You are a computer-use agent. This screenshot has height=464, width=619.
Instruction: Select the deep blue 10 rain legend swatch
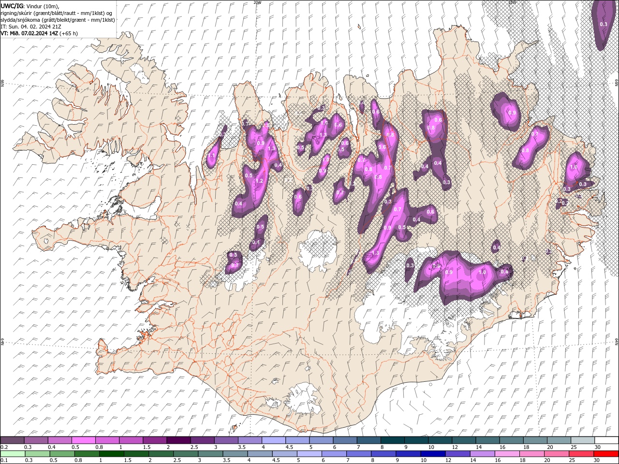click(x=432, y=454)
